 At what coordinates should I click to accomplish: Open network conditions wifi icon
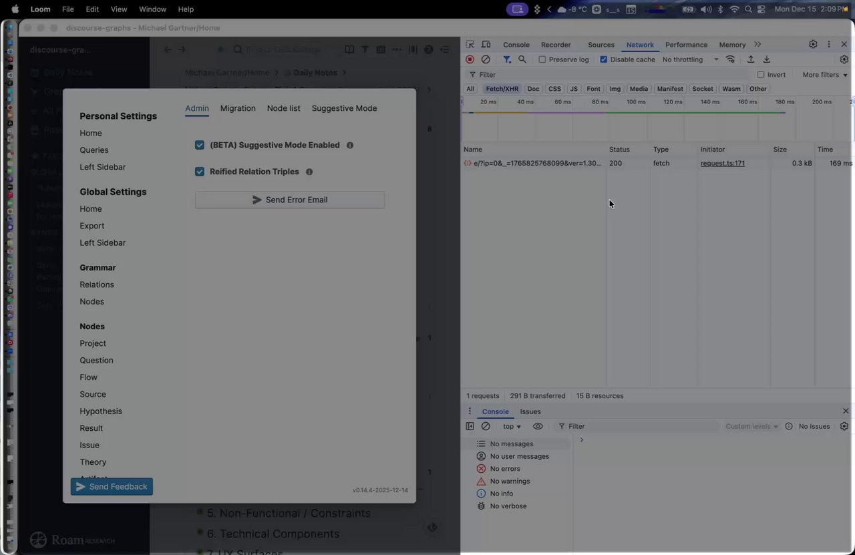[730, 59]
